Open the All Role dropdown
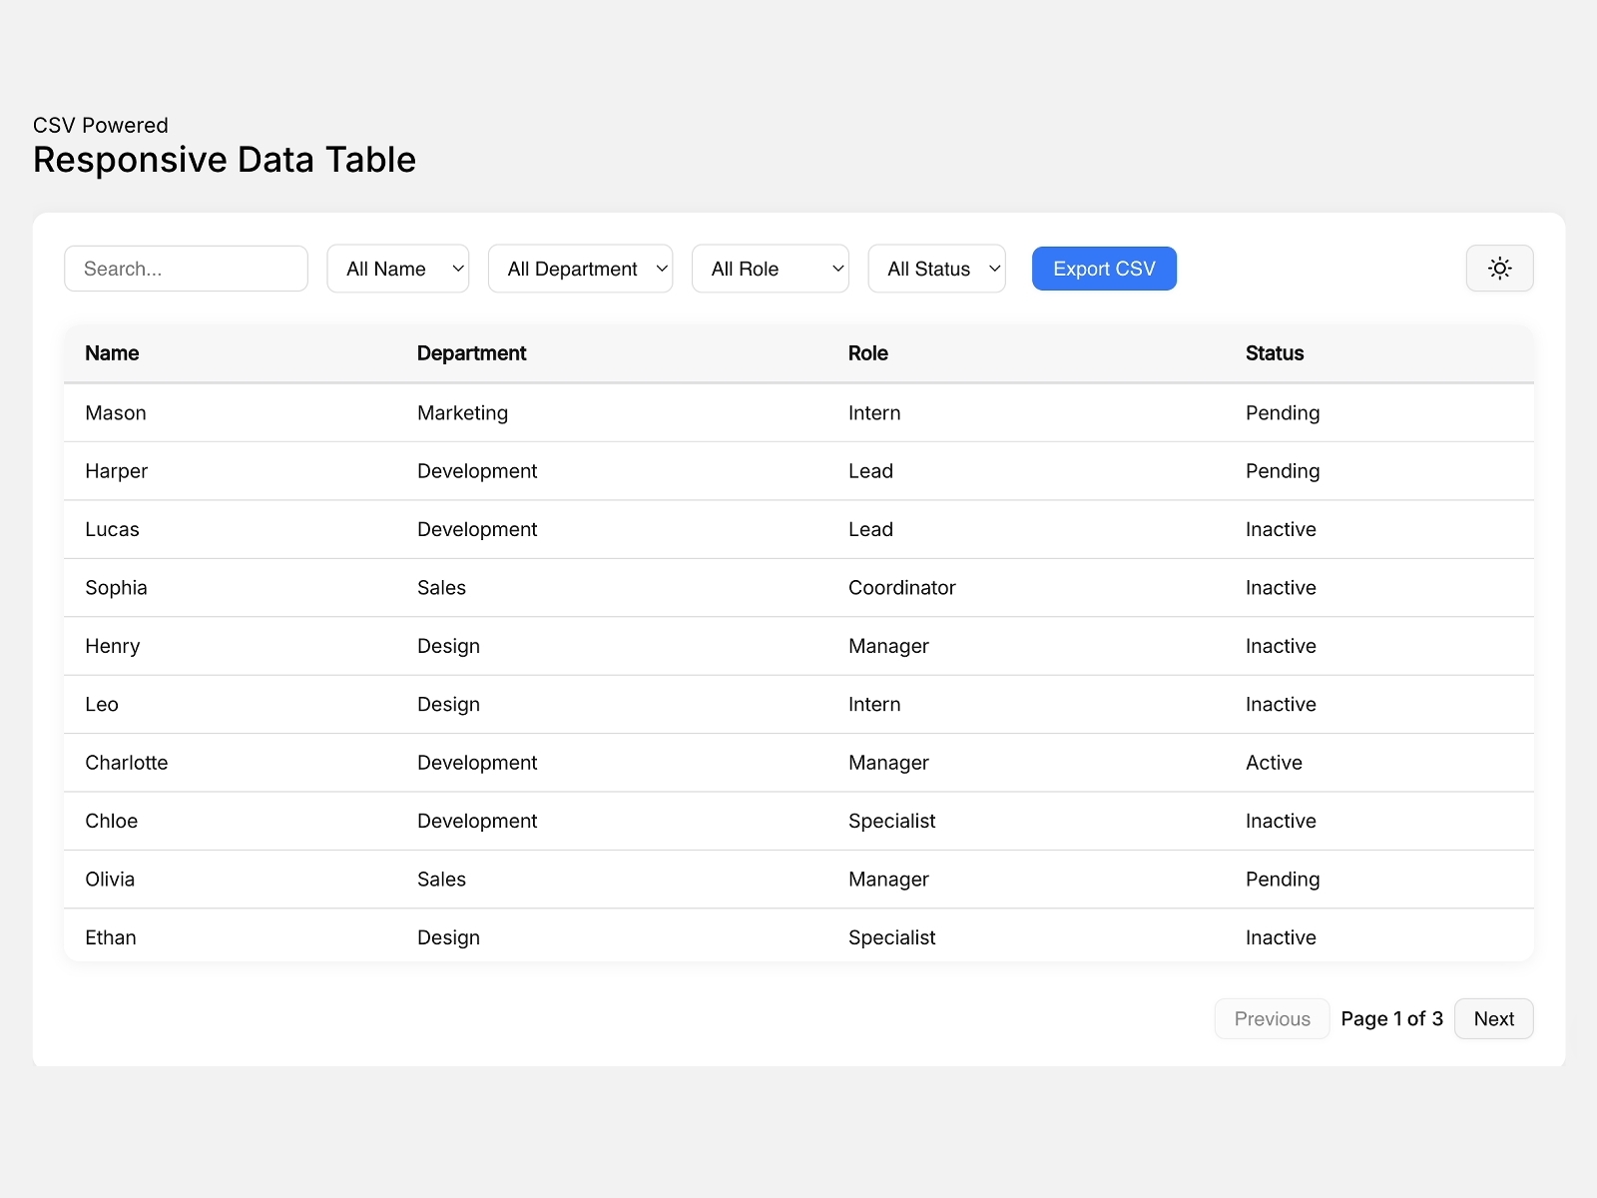This screenshot has height=1198, width=1597. point(770,269)
